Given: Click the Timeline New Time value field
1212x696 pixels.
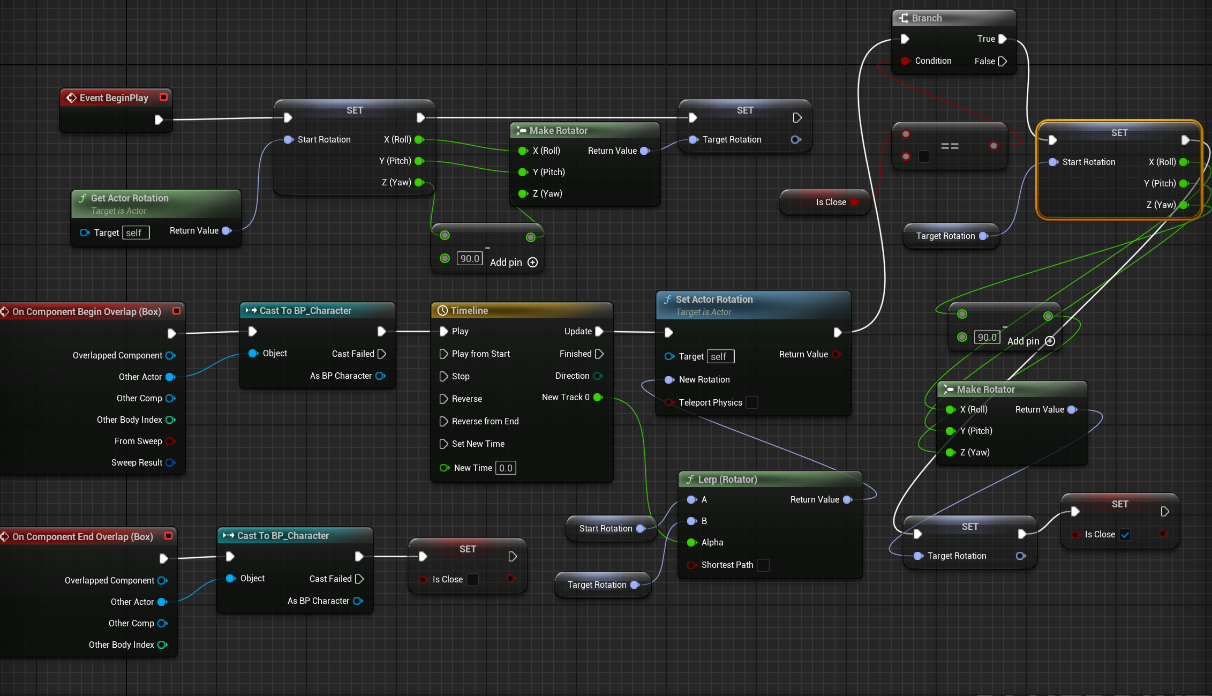Looking at the screenshot, I should [x=506, y=468].
